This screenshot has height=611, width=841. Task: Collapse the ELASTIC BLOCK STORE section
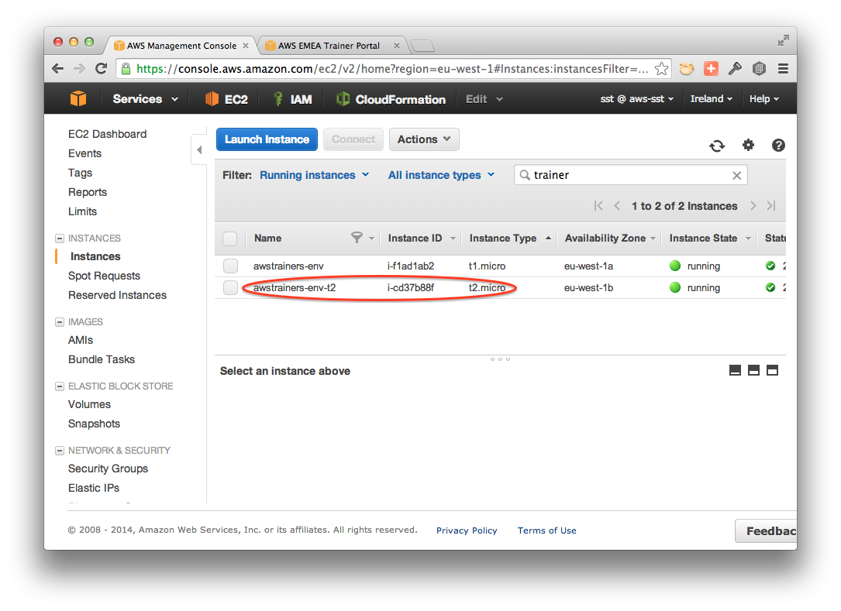click(x=60, y=386)
